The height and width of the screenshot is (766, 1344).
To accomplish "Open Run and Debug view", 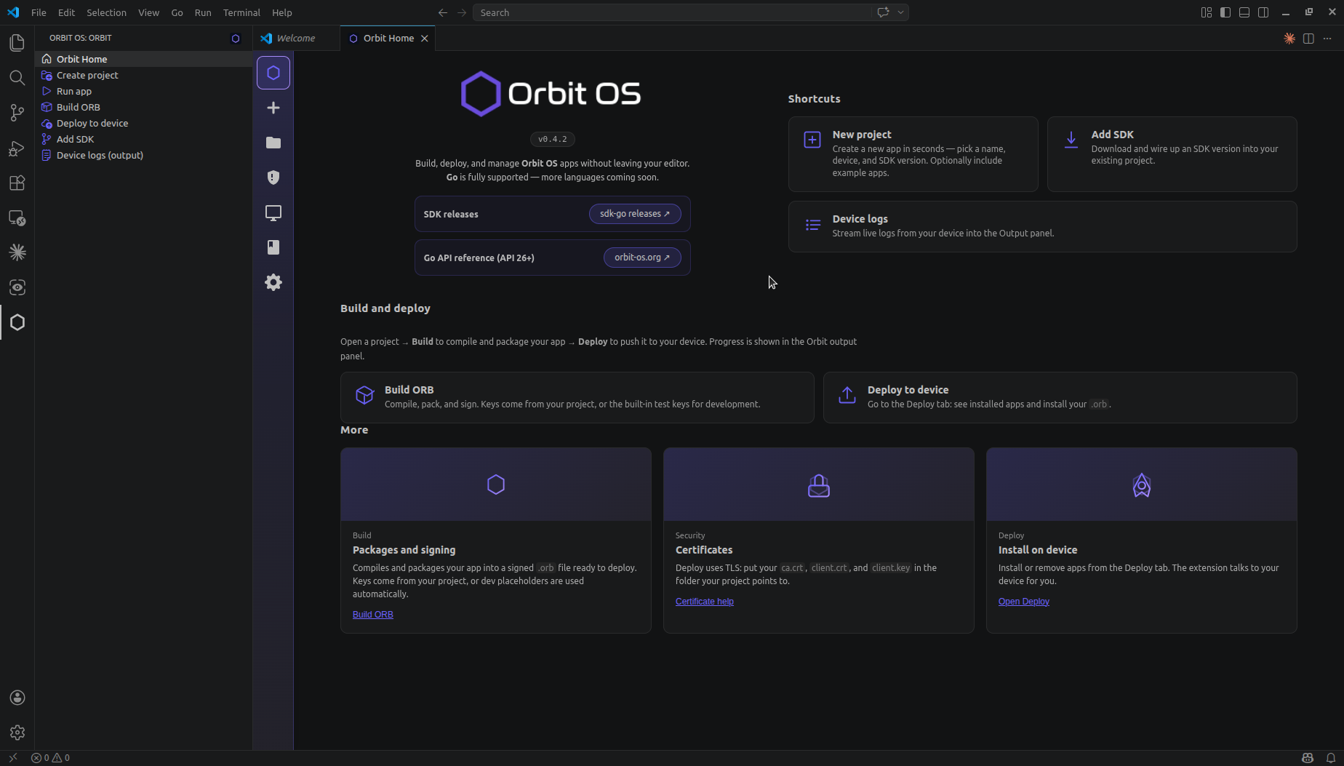I will (17, 148).
